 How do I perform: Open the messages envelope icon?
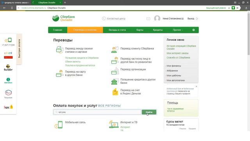point(148,19)
